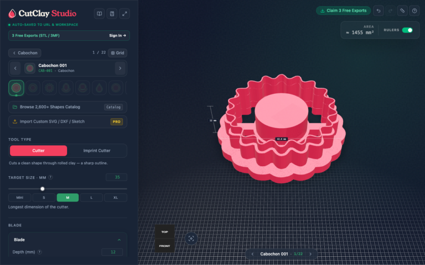Click Sign In link
This screenshot has height=265, width=425.
point(118,36)
